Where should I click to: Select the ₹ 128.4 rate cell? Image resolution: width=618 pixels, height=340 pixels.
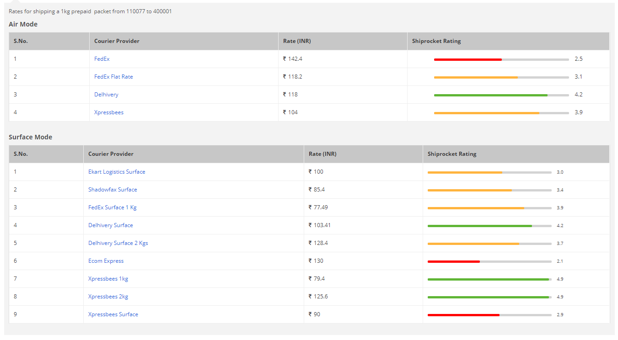point(363,243)
